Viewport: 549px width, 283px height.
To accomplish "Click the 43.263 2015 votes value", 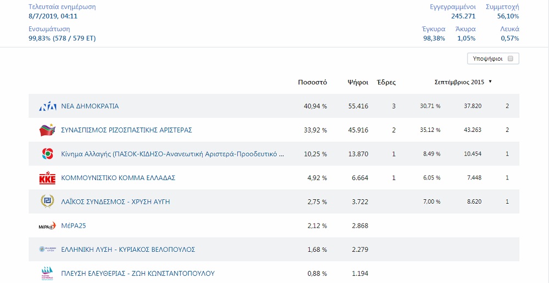I will [x=472, y=130].
